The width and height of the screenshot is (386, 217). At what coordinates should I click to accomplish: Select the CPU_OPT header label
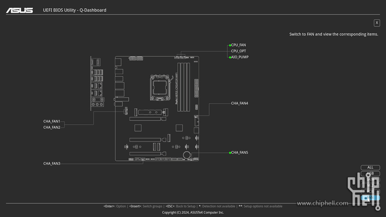[238, 51]
